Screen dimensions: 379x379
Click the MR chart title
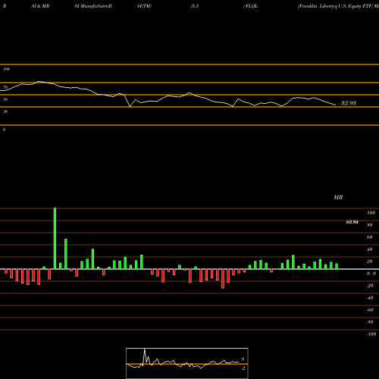pyautogui.click(x=338, y=197)
